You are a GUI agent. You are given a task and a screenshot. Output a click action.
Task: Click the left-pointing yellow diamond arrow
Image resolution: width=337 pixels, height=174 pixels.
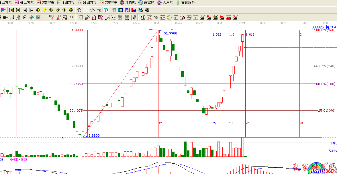(38, 10)
